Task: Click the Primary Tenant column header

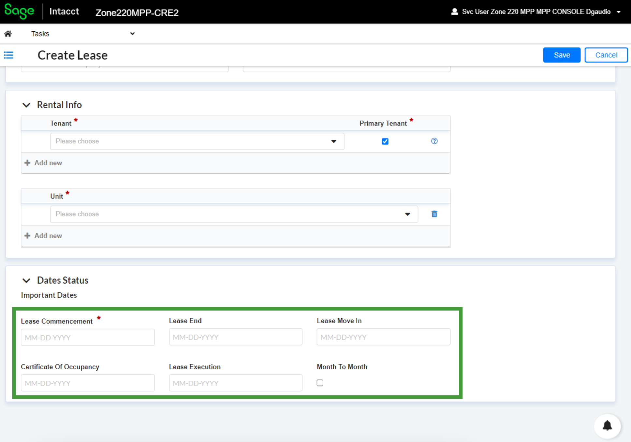Action: click(x=383, y=123)
